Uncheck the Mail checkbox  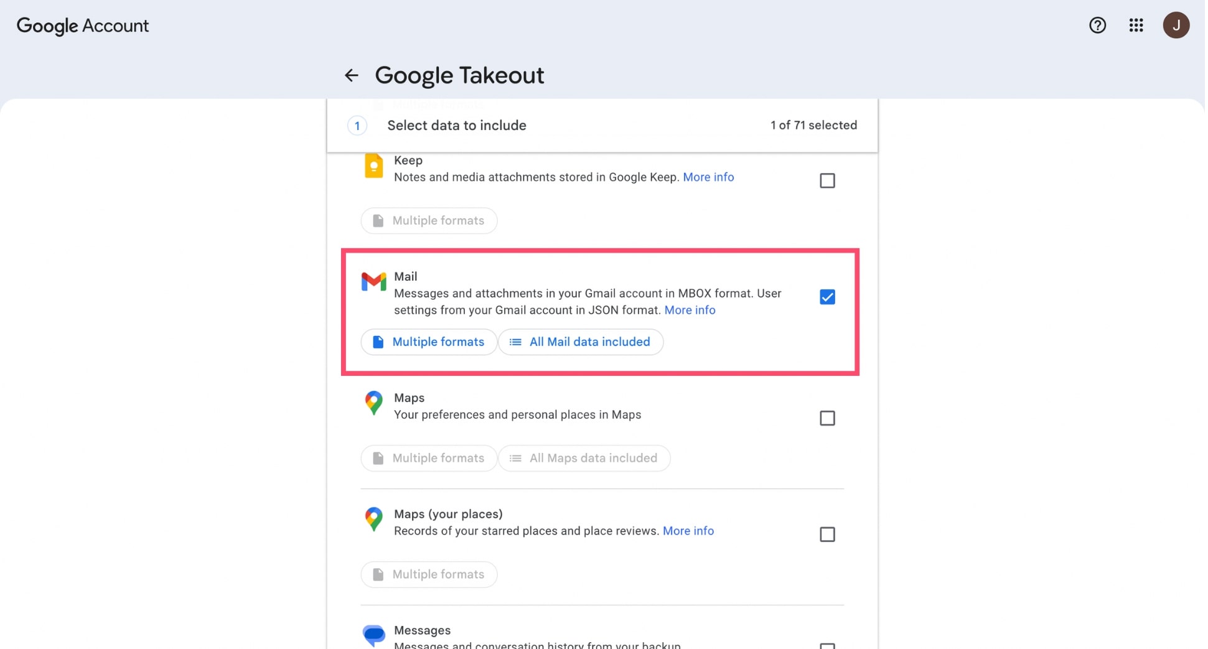pos(827,297)
